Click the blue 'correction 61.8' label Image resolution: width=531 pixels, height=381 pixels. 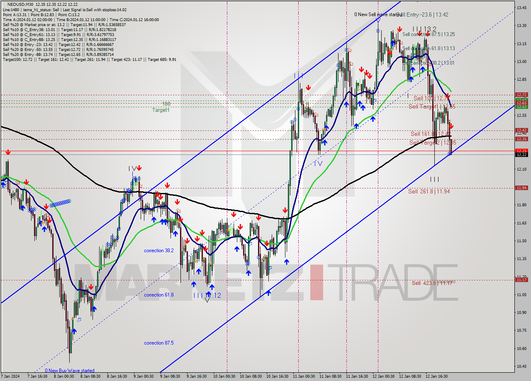coord(159,295)
